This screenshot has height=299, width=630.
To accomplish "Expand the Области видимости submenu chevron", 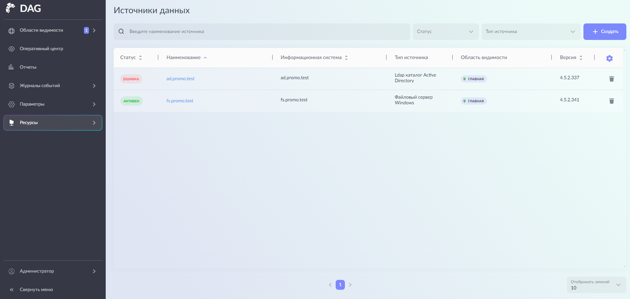I will (x=94, y=30).
